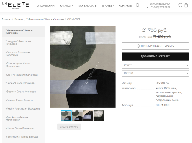Expand the КАТАЛОГ dropdown menu
Viewport: 192px width, 143px height.
click(66, 6)
